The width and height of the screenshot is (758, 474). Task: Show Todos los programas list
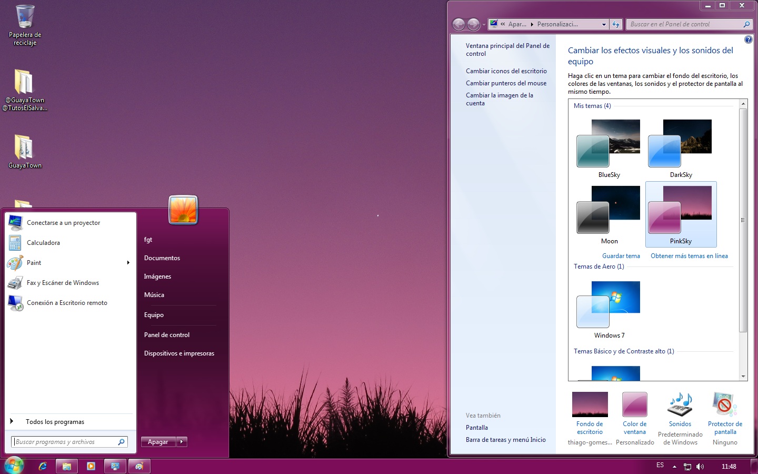tap(71, 421)
